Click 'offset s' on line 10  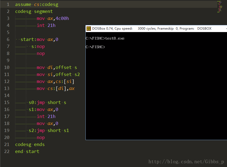click(x=66, y=68)
